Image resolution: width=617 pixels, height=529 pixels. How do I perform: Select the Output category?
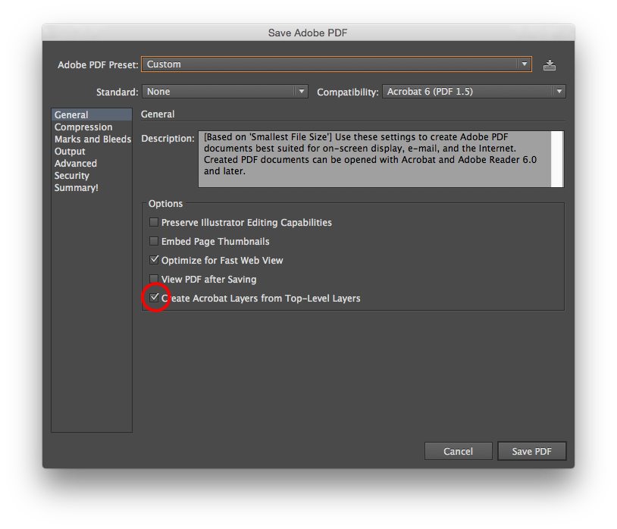70,151
